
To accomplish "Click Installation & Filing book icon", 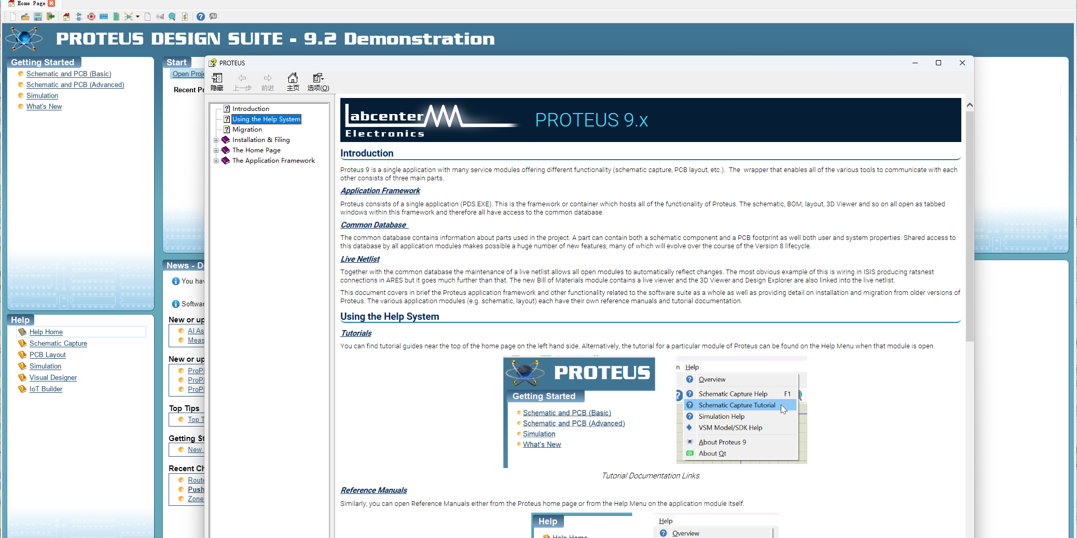I will tap(226, 139).
